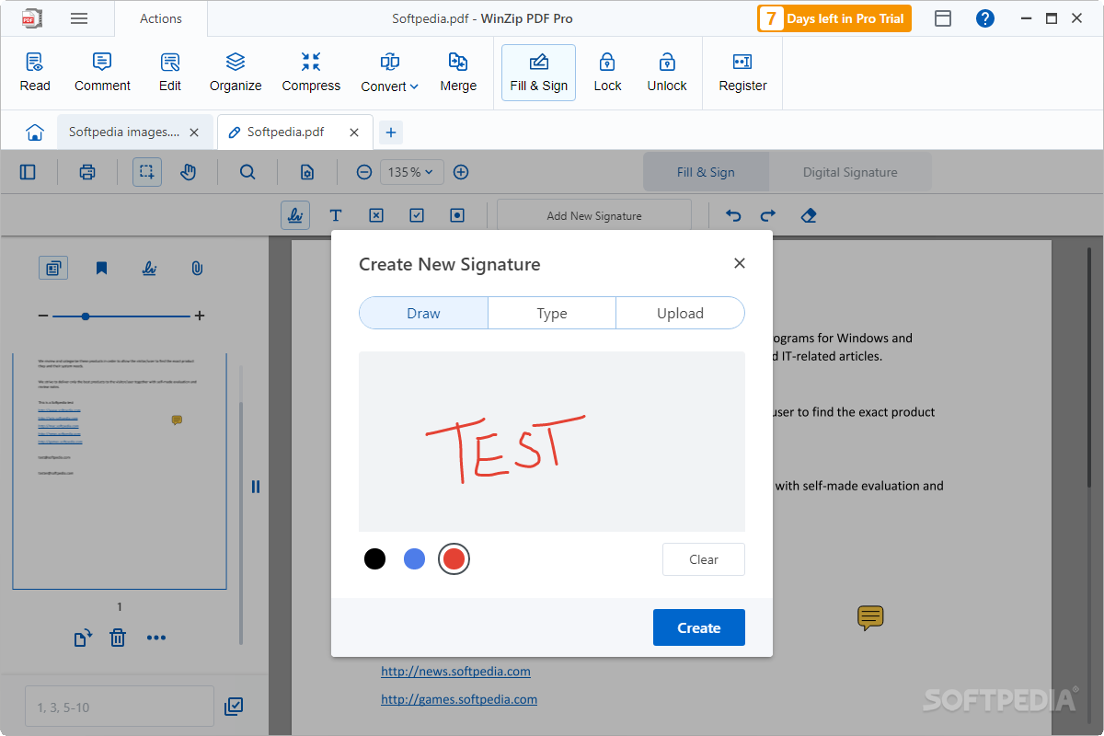Open more page options ellipsis
1104x736 pixels.
(156, 638)
